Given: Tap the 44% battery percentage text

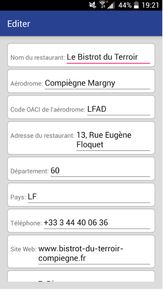Looking at the screenshot, I should point(125,5).
